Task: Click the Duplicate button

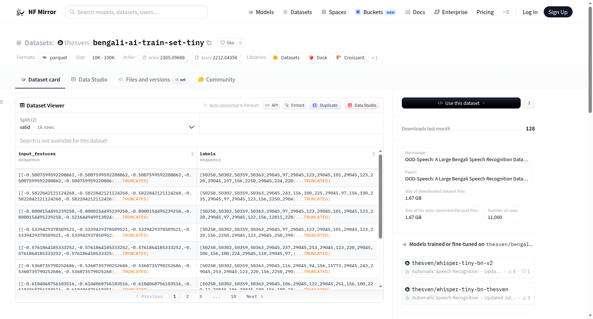Action: pos(325,105)
